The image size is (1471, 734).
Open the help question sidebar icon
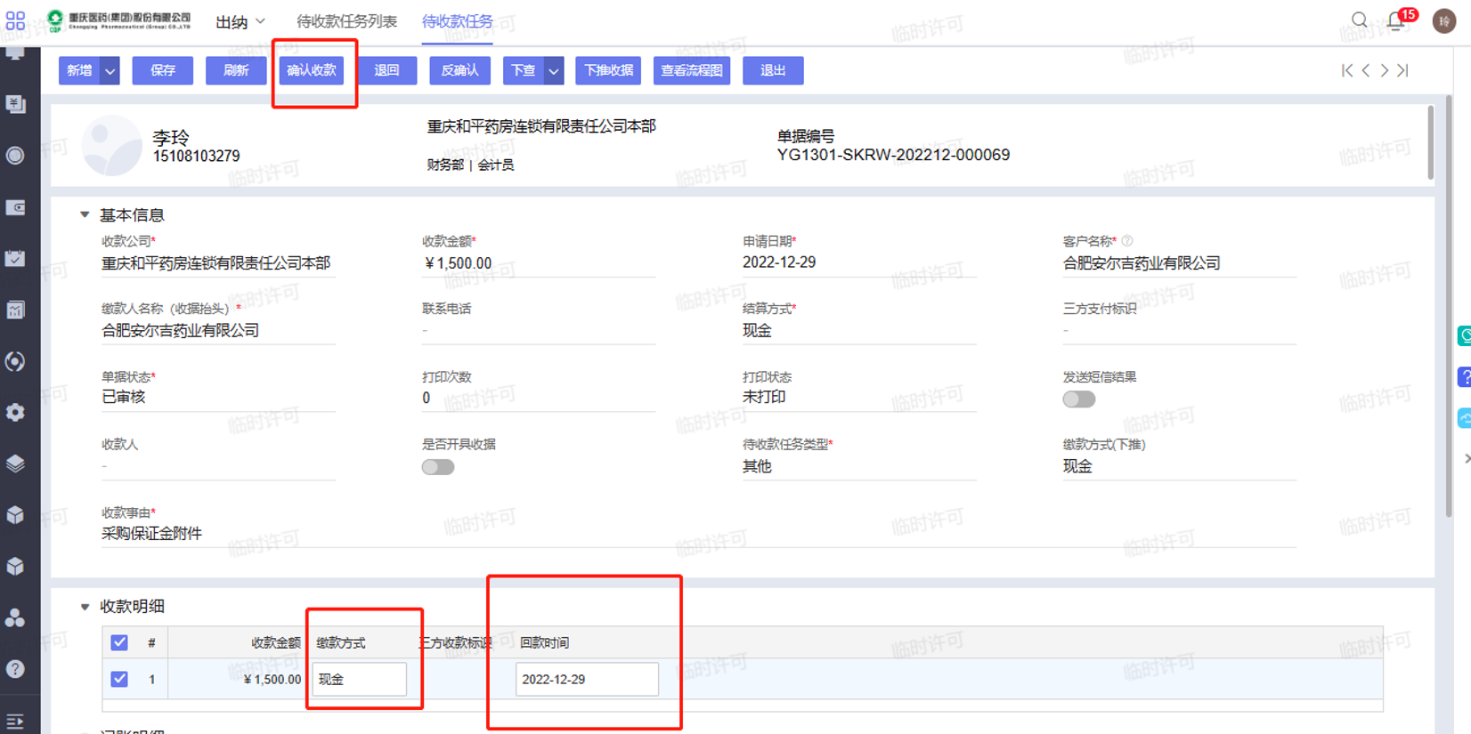point(15,669)
